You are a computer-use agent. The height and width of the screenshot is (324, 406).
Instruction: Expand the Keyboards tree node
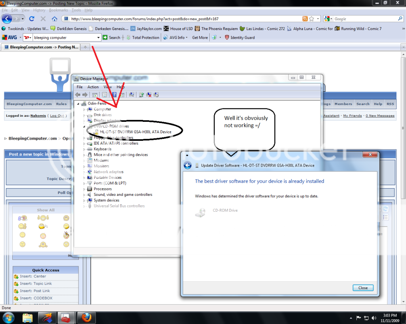point(84,149)
